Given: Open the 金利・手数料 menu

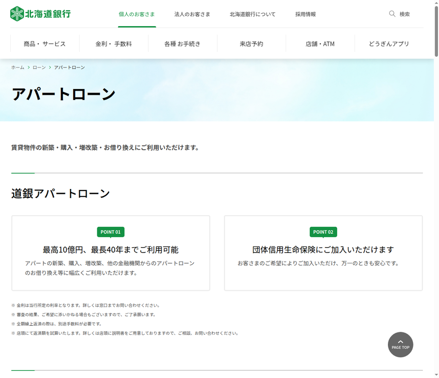Looking at the screenshot, I should (114, 44).
